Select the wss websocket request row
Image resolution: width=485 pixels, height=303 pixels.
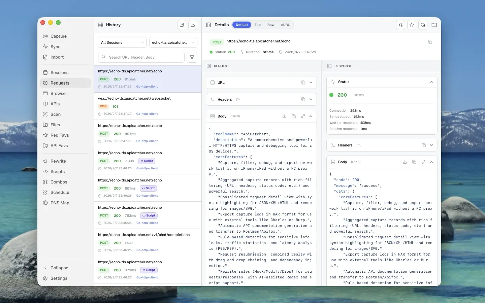148,106
